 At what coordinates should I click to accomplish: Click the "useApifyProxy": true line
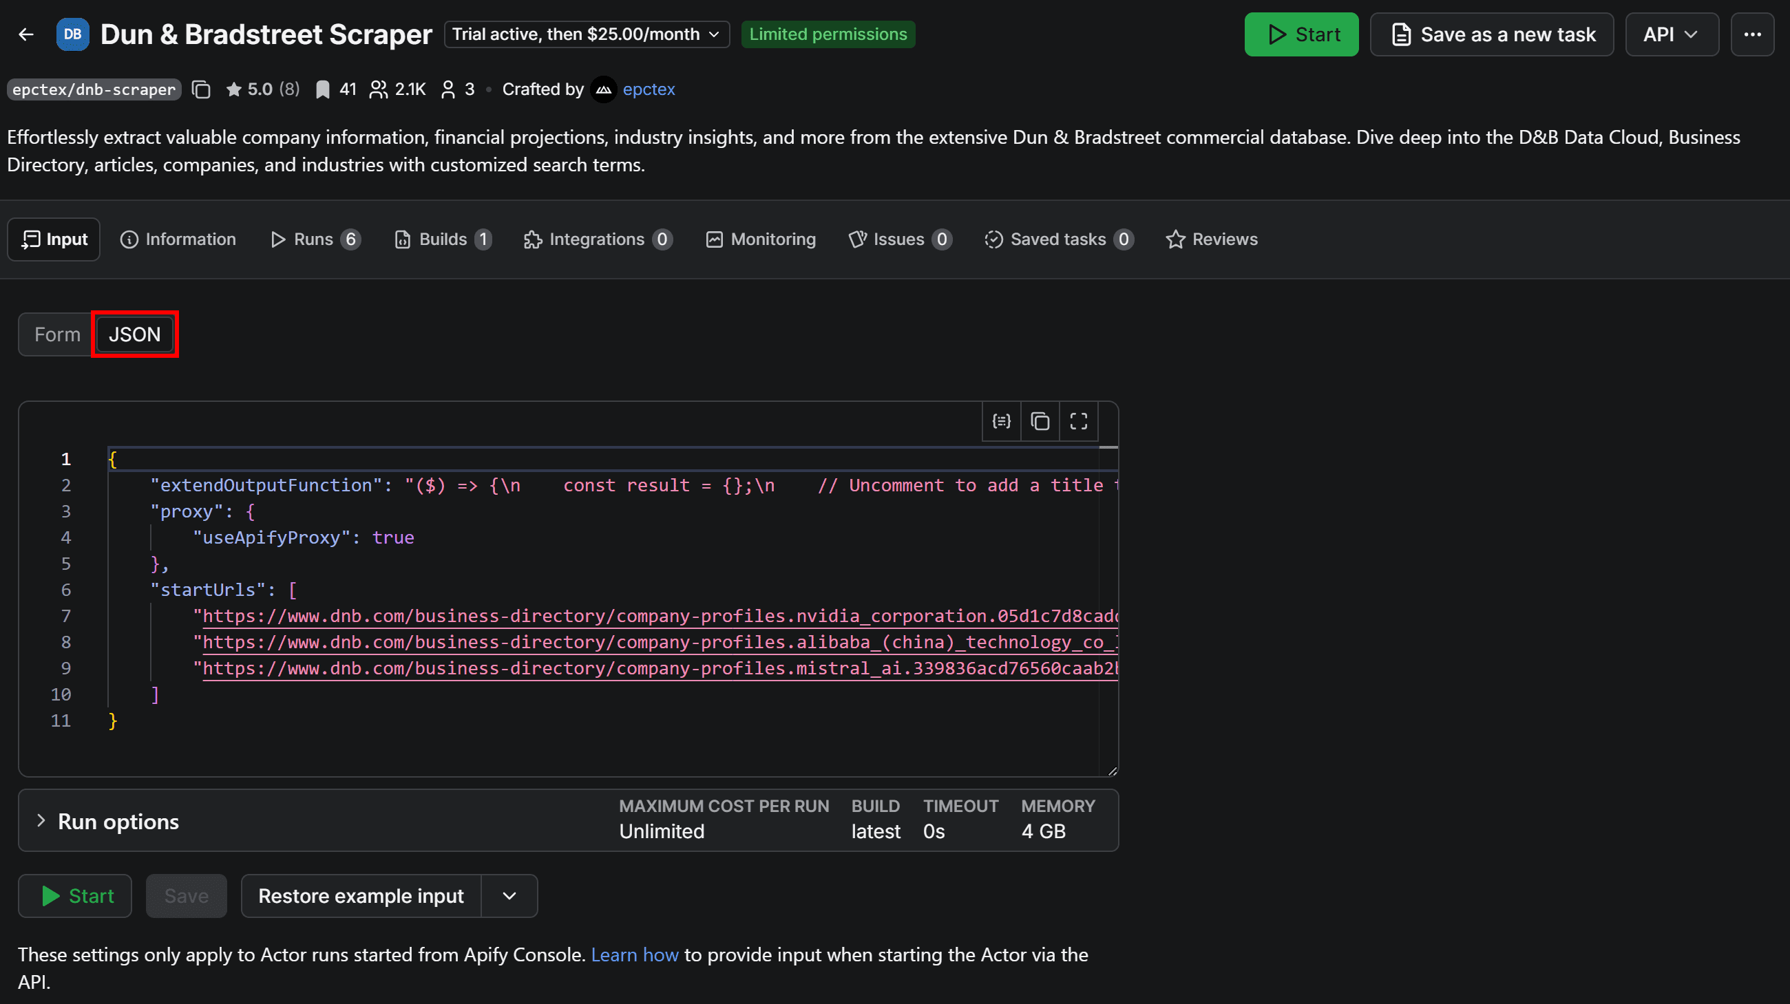pyautogui.click(x=303, y=537)
